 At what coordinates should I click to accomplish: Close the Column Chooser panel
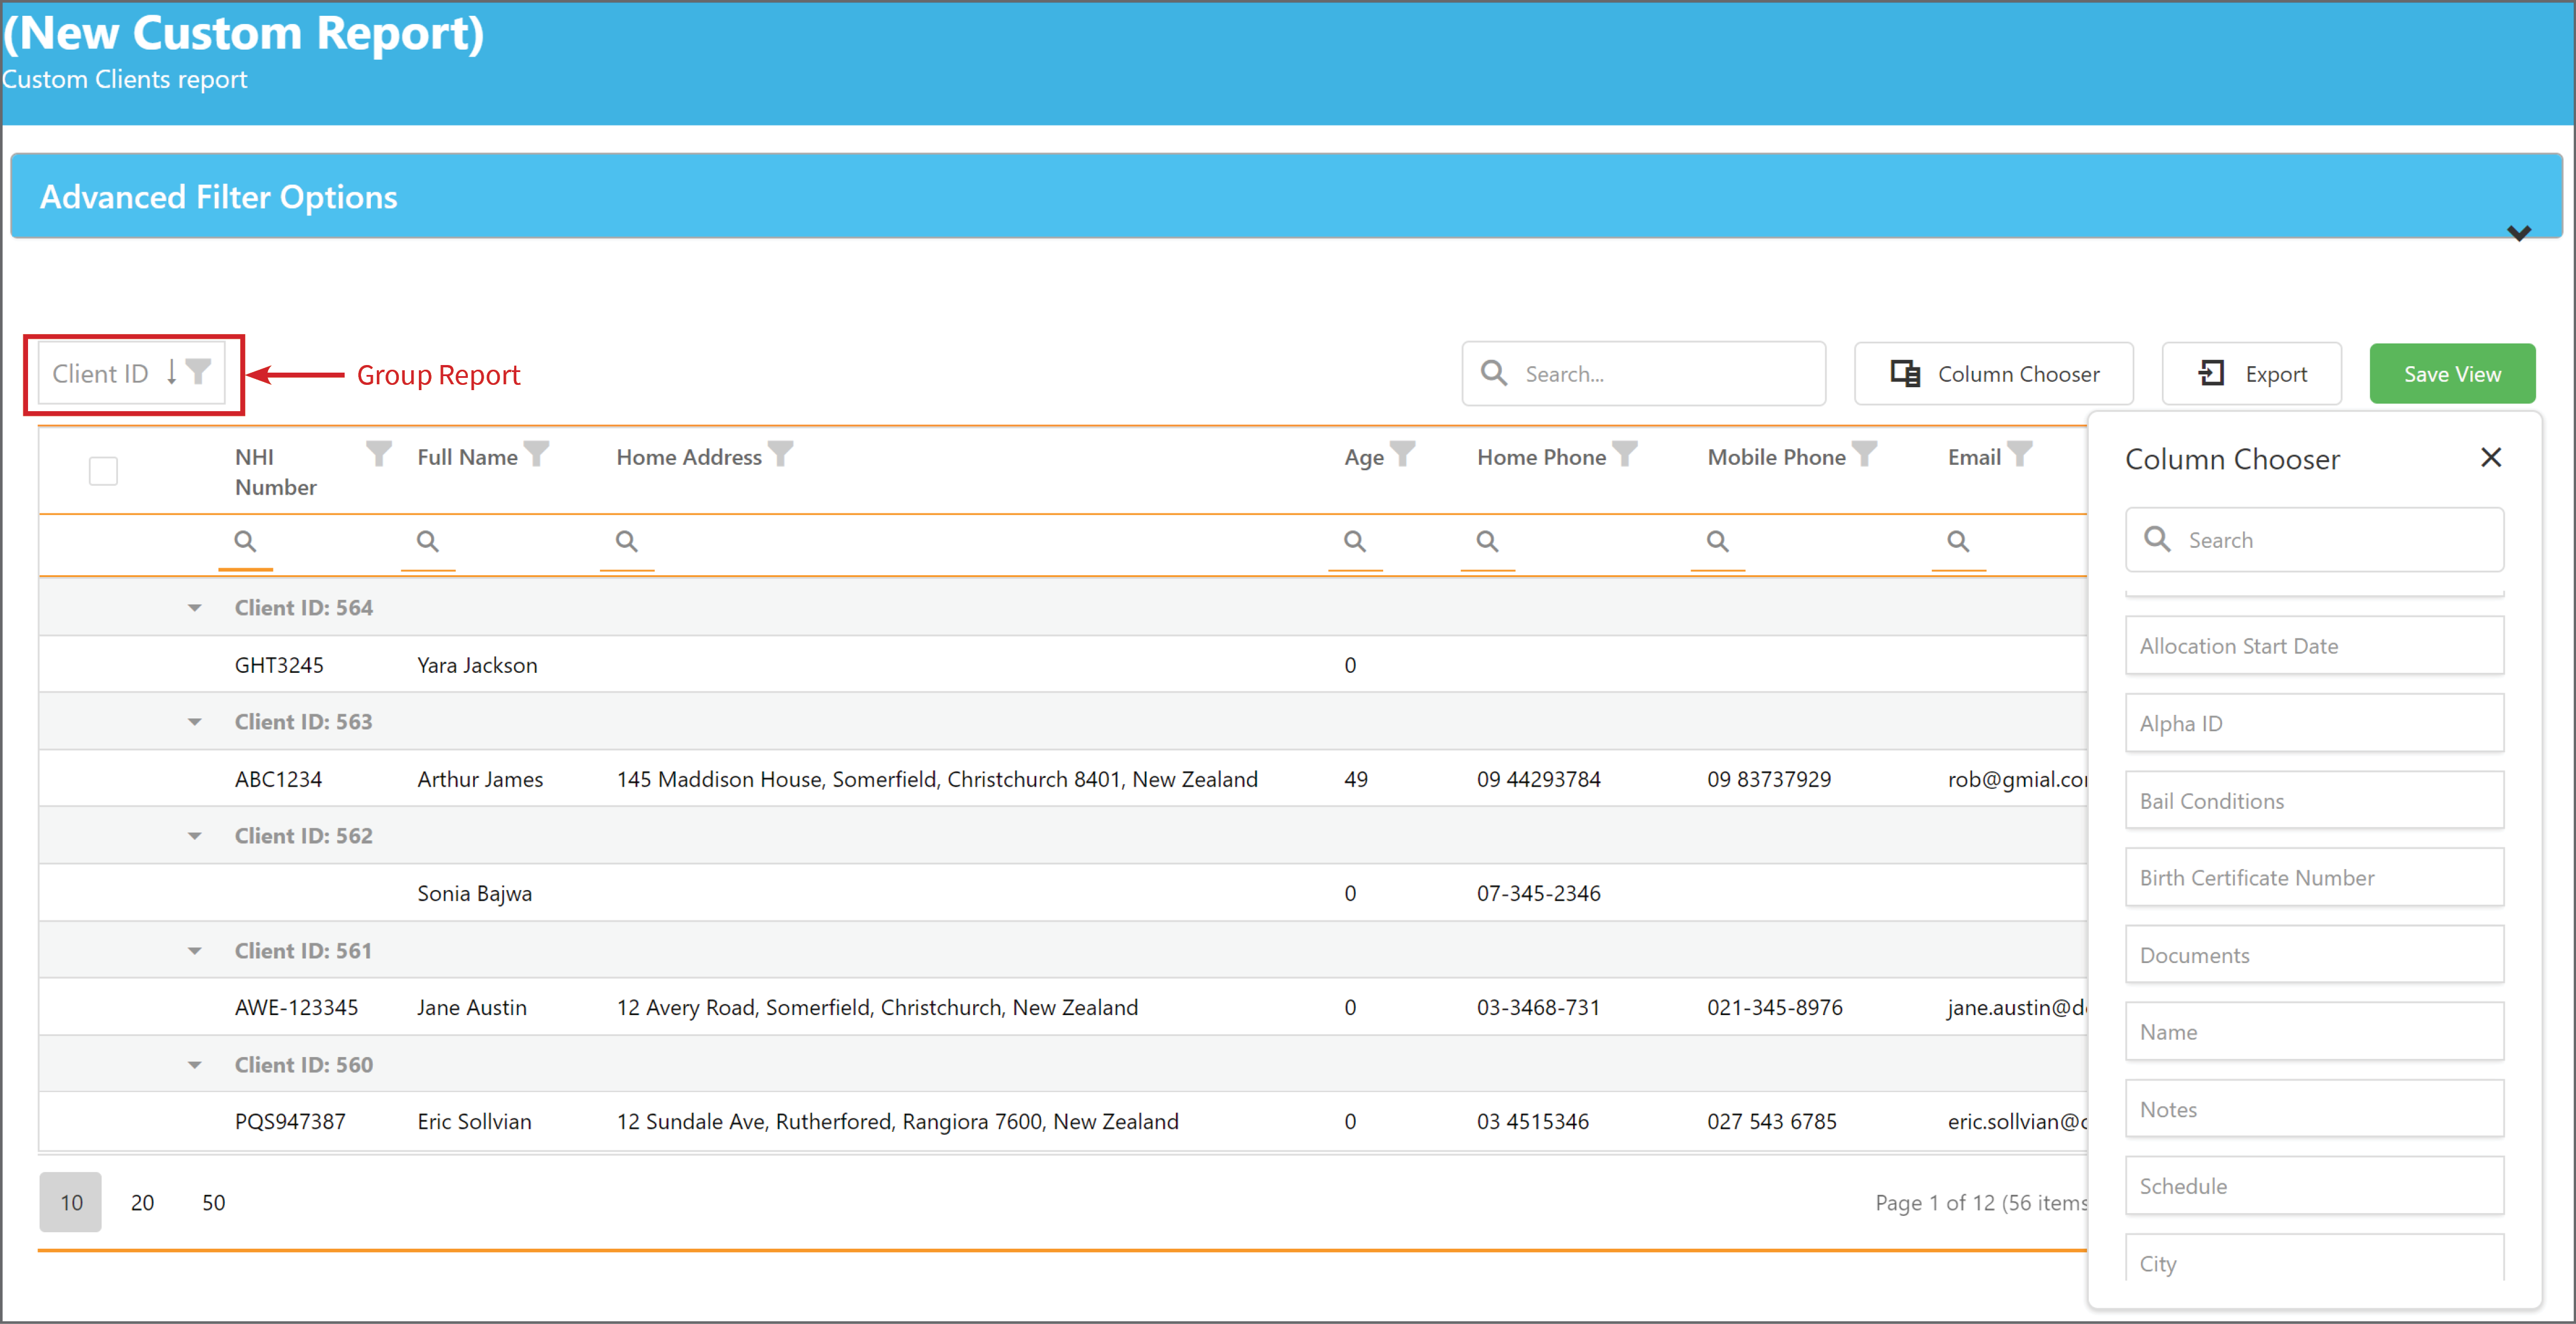(x=2491, y=458)
